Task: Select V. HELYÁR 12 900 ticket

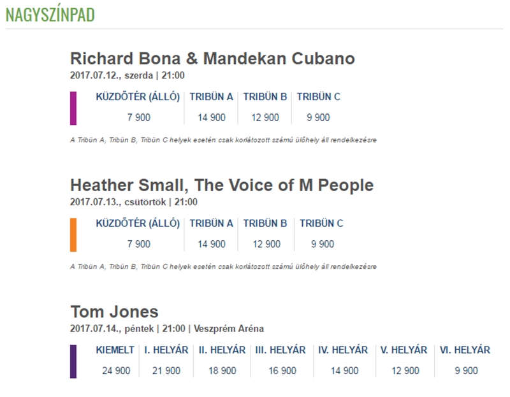Action: point(404,360)
